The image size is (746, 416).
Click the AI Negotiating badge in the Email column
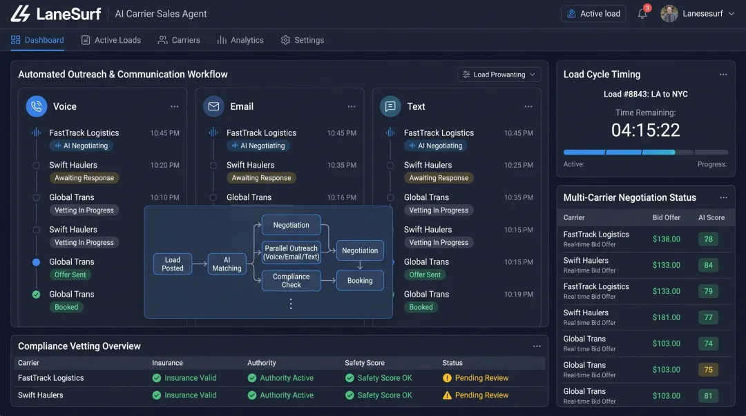tap(258, 146)
